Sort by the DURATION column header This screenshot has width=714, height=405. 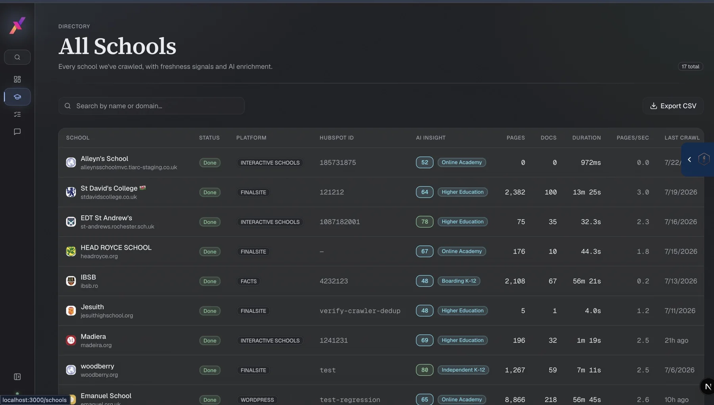pos(587,138)
